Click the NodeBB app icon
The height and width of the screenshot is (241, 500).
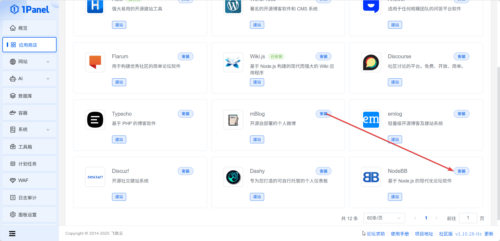coord(371,177)
